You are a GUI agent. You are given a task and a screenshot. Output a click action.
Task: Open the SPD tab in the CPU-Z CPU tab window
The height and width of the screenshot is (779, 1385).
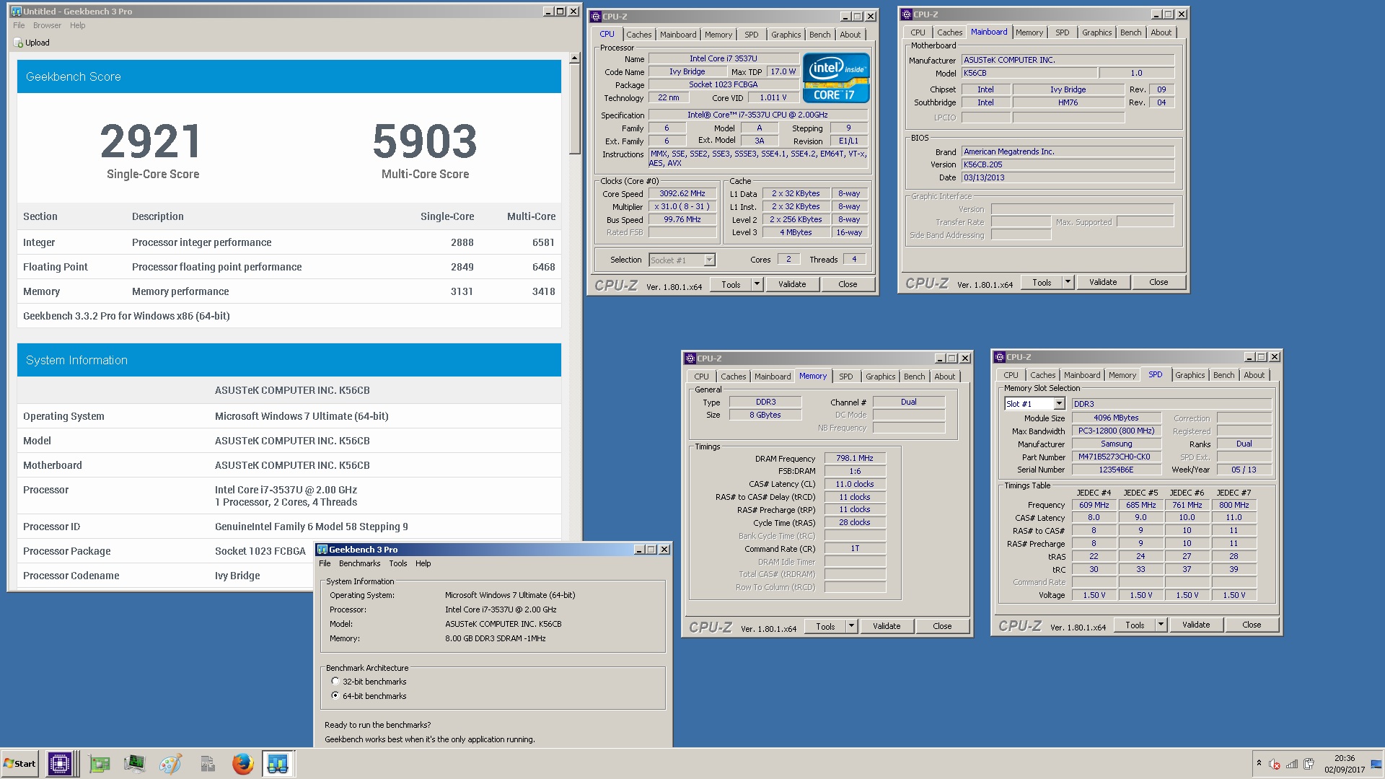point(751,35)
